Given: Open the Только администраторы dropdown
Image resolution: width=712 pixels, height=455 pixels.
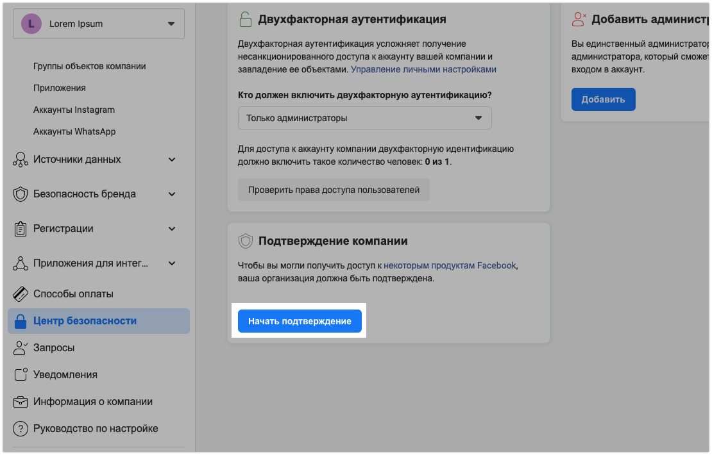Looking at the screenshot, I should 364,118.
